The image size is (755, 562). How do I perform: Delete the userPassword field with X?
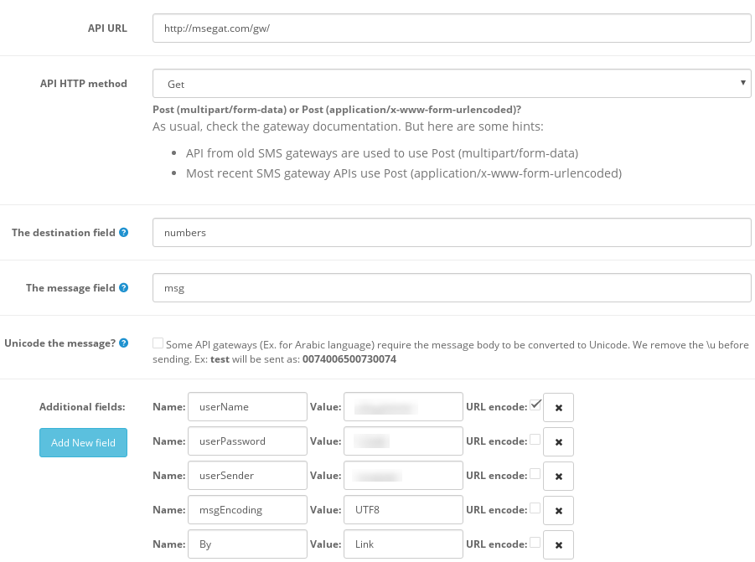coord(559,441)
